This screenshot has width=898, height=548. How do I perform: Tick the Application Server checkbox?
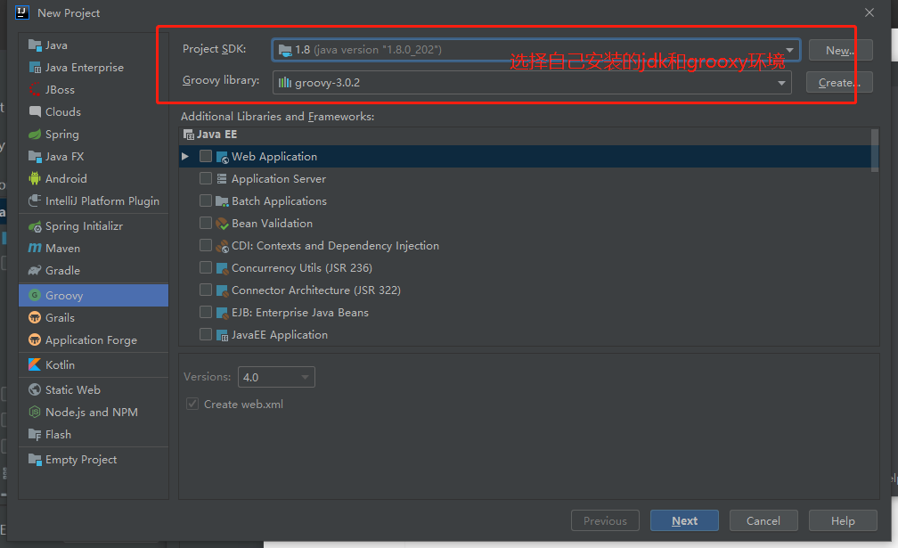(206, 179)
